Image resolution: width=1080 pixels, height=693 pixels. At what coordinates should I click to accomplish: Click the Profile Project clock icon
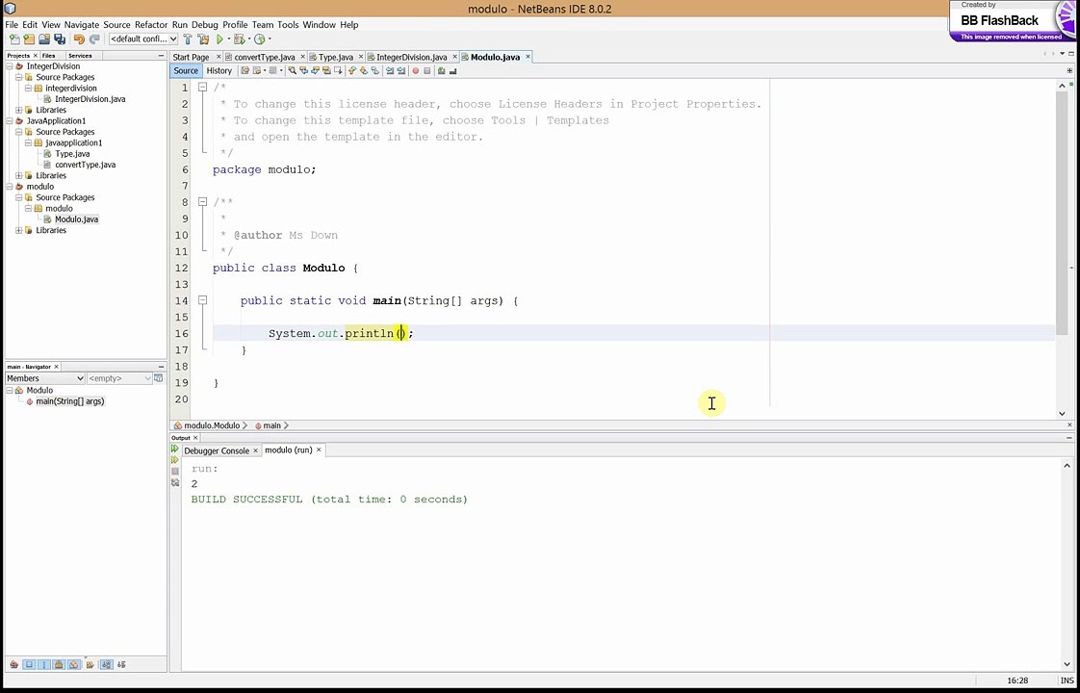260,39
